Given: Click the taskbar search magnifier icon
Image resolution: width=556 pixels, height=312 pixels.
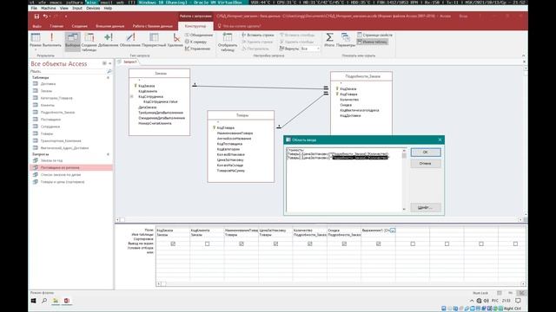Looking at the screenshot, I should 44,301.
